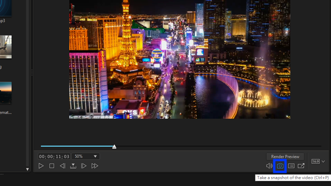This screenshot has height=186, width=331.
Task: Click the fast forward icon
Action: coord(95,166)
